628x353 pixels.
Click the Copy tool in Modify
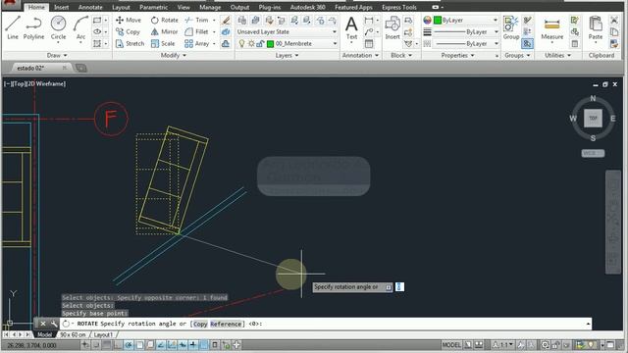click(128, 31)
